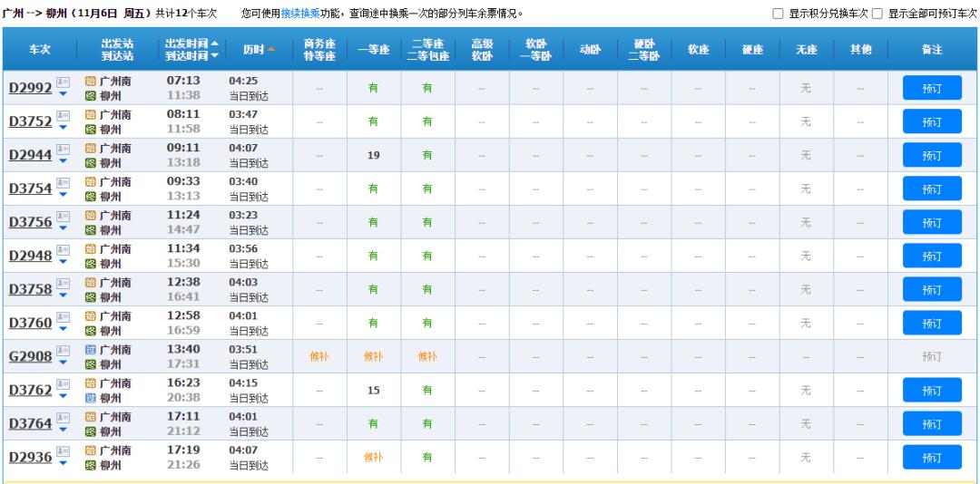Screen dimensions: 980x484
Task: Open ID card icon for train D2936
Action: point(64,451)
